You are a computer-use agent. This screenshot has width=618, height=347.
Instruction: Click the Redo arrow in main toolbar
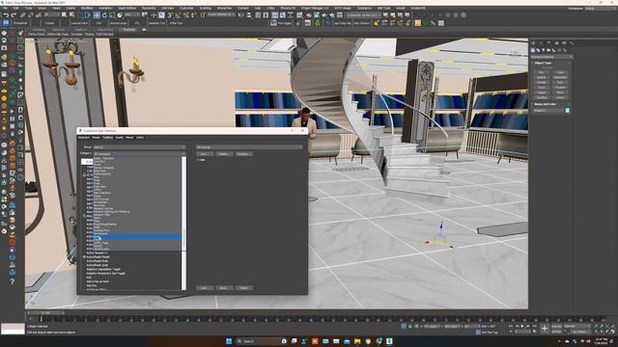(14, 15)
